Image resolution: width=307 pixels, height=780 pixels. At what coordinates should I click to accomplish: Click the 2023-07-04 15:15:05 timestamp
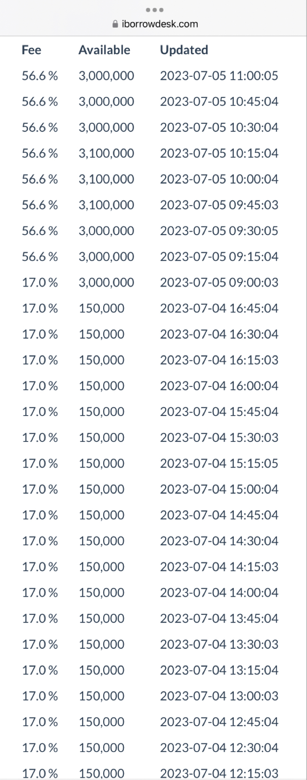click(x=219, y=463)
